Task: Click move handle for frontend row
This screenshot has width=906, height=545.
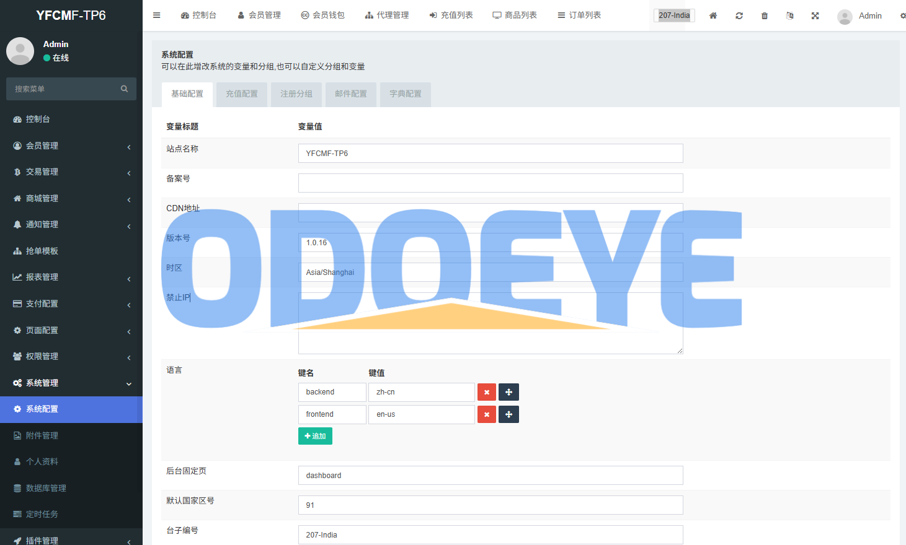Action: coord(509,414)
